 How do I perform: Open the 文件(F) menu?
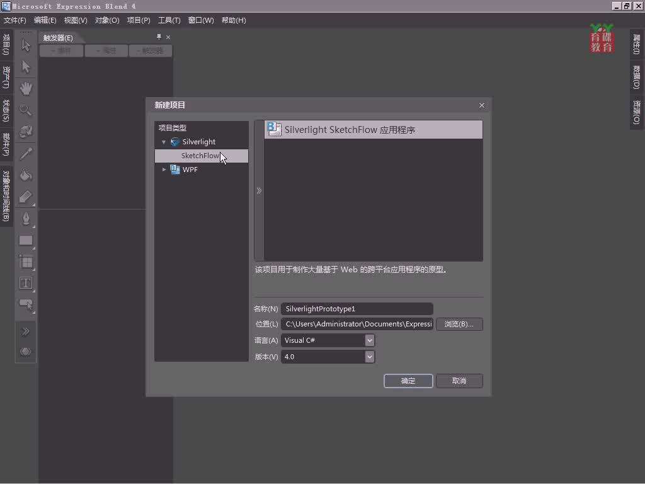[x=15, y=20]
